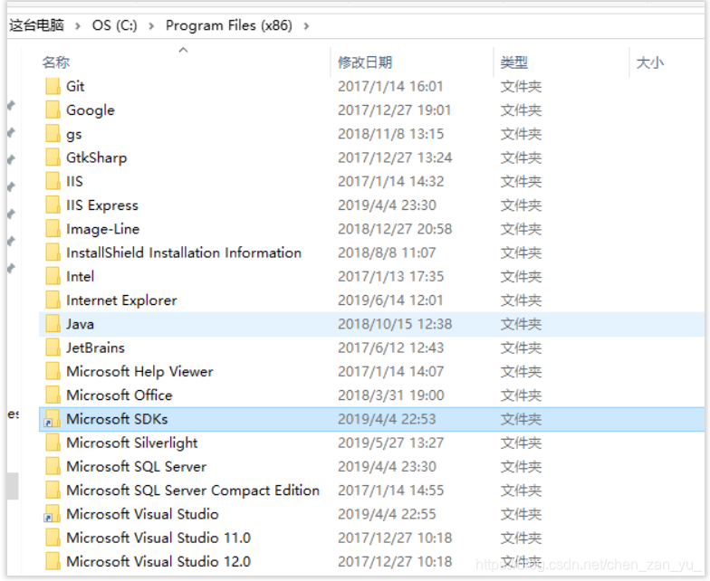Click the date 2018/11/8 13:15
Image resolution: width=710 pixels, height=581 pixels.
(391, 134)
